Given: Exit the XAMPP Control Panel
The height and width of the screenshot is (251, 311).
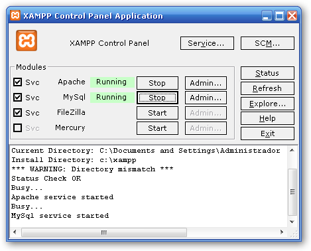Looking at the screenshot, I should click(267, 133).
